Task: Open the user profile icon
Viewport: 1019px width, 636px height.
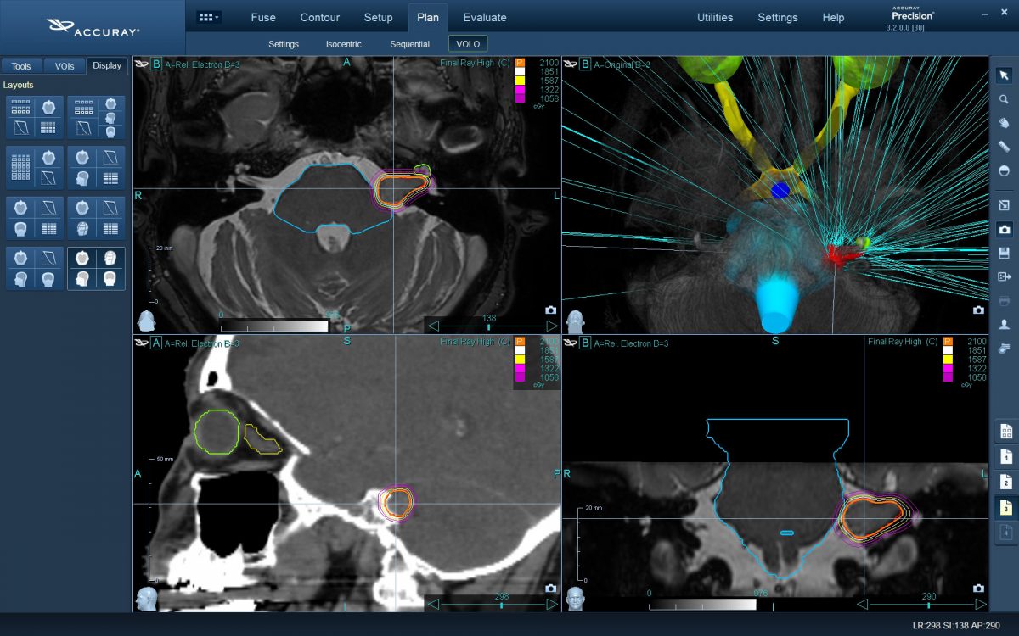Action: [x=1004, y=324]
